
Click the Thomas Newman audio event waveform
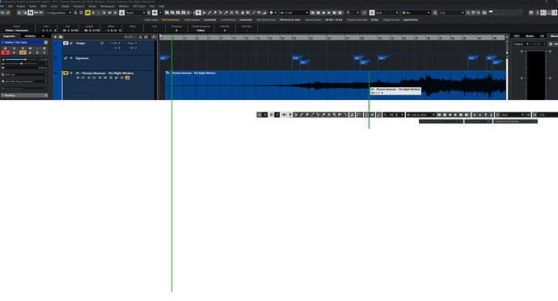point(336,86)
